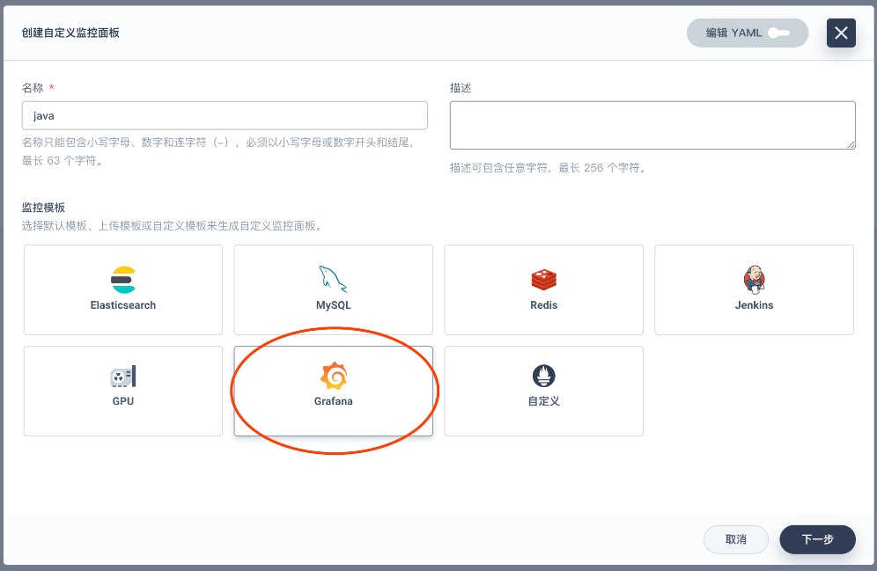Image resolution: width=877 pixels, height=571 pixels.
Task: Select the GPU label text
Action: pyautogui.click(x=123, y=401)
